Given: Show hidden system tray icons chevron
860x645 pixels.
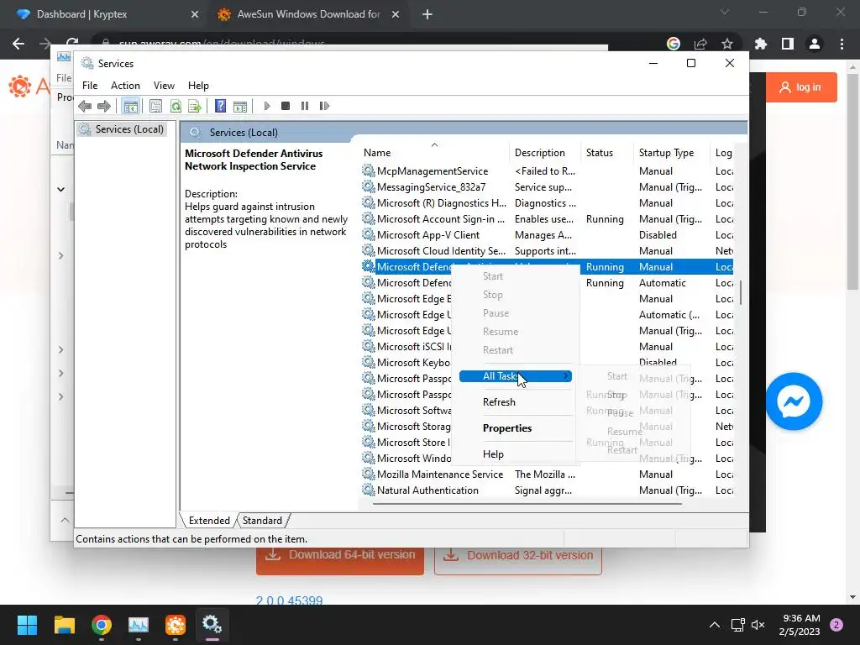Looking at the screenshot, I should (x=714, y=625).
